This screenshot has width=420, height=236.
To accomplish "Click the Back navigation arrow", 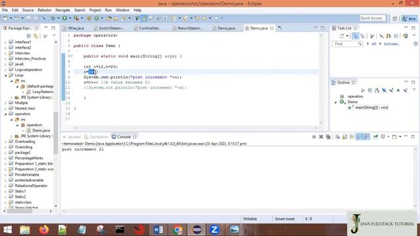I will click(x=204, y=18).
